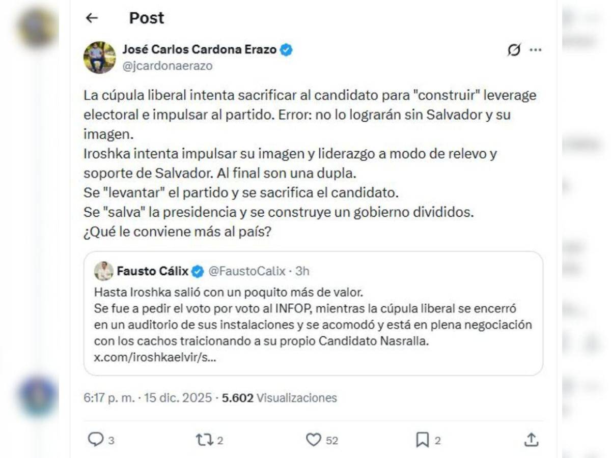Viewport: 611px width, 458px height.
Task: Open Grok actions for this post
Action: click(x=515, y=49)
